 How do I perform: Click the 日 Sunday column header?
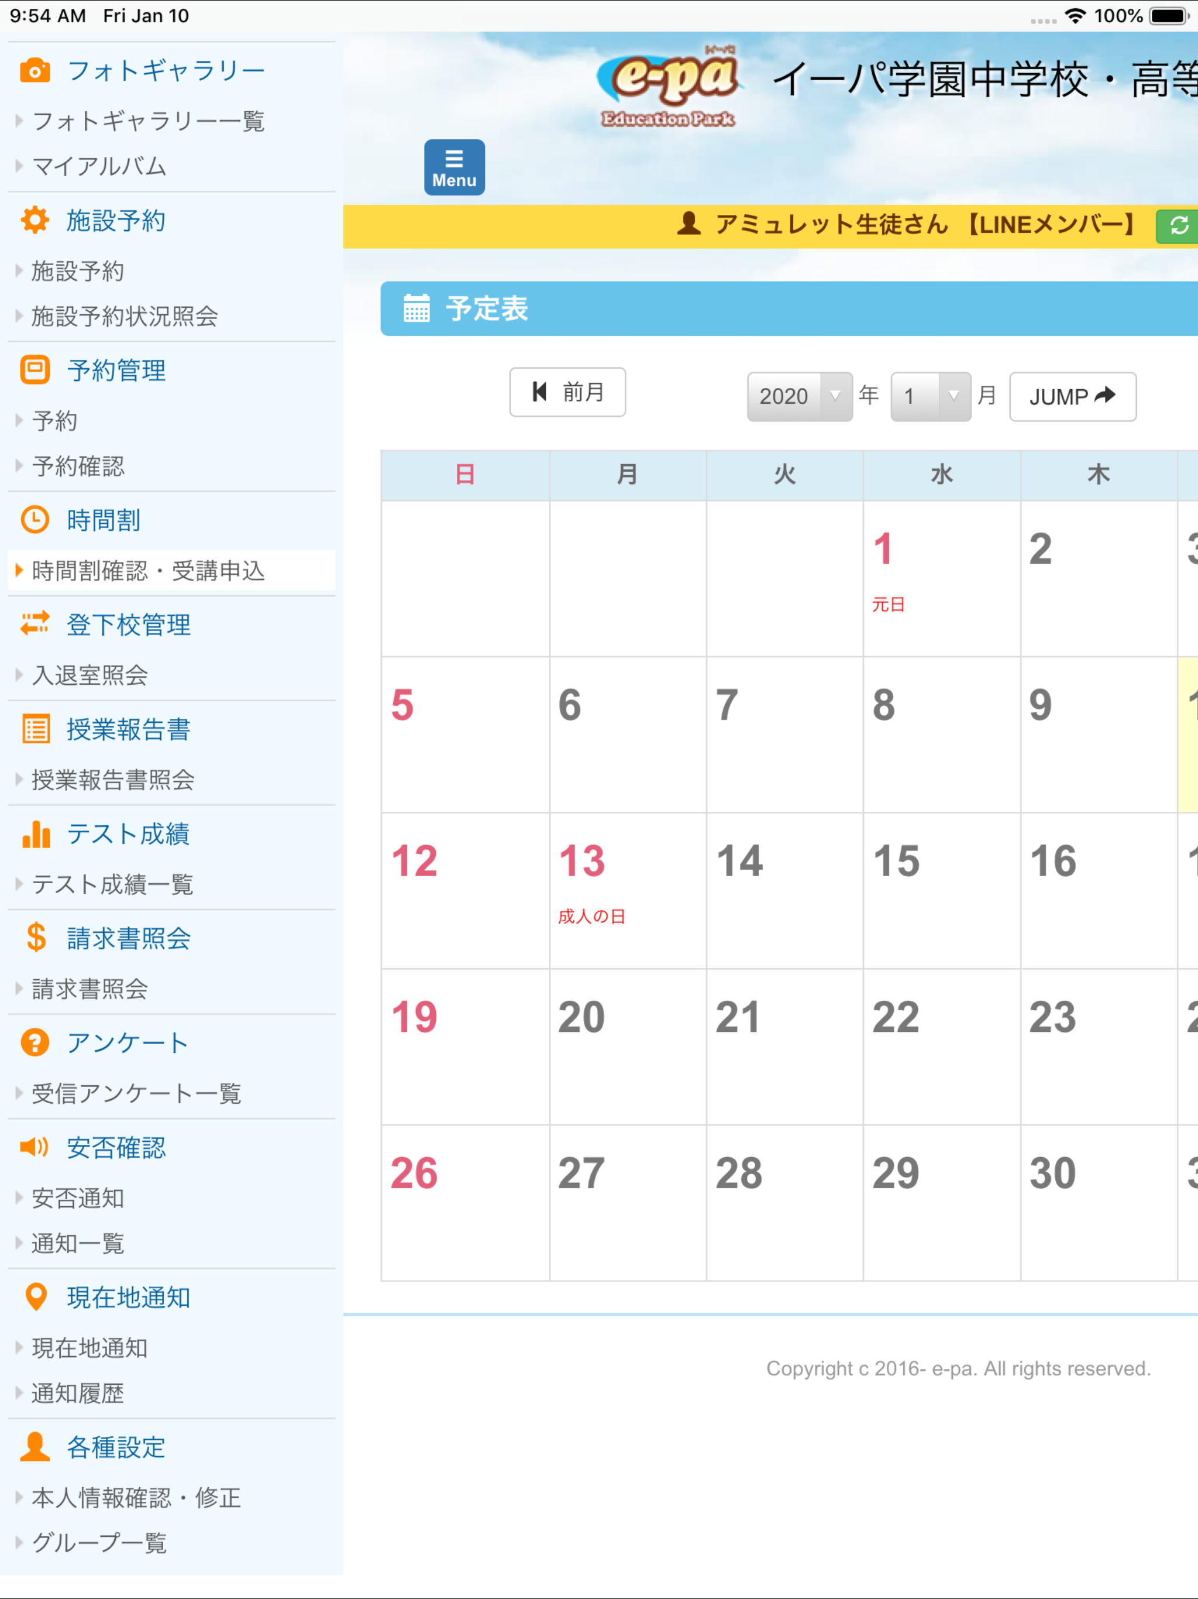tap(465, 475)
